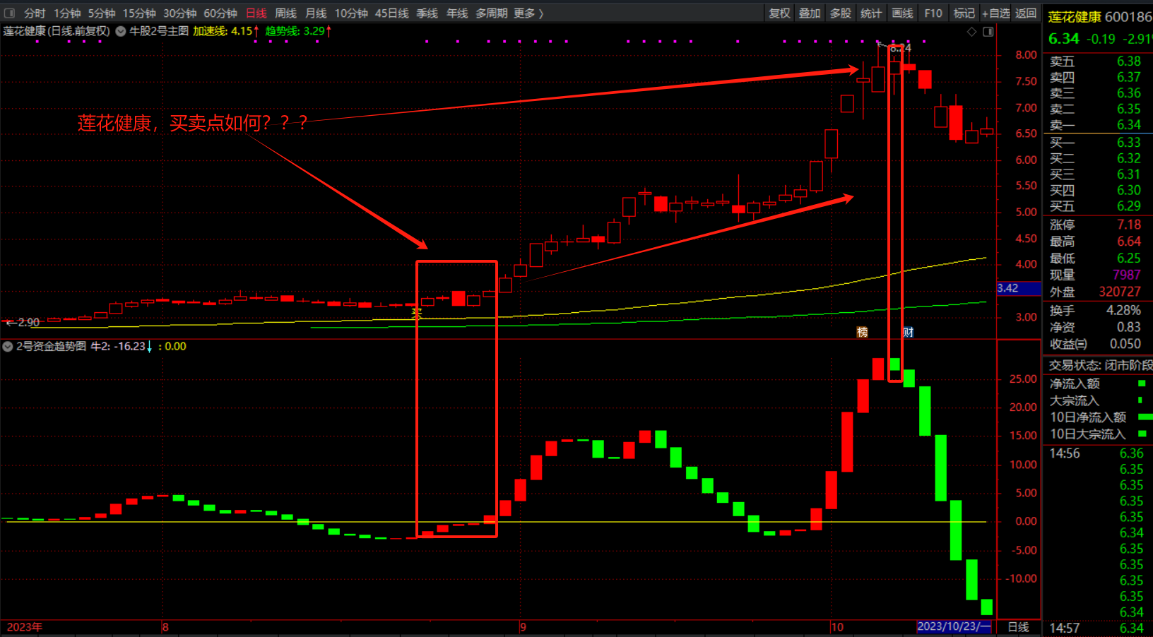
Task: Select the 日线 daily period
Action: [256, 13]
